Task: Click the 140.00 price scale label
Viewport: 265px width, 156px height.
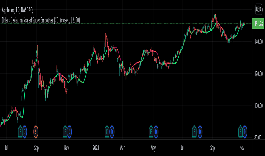Action: click(x=258, y=42)
